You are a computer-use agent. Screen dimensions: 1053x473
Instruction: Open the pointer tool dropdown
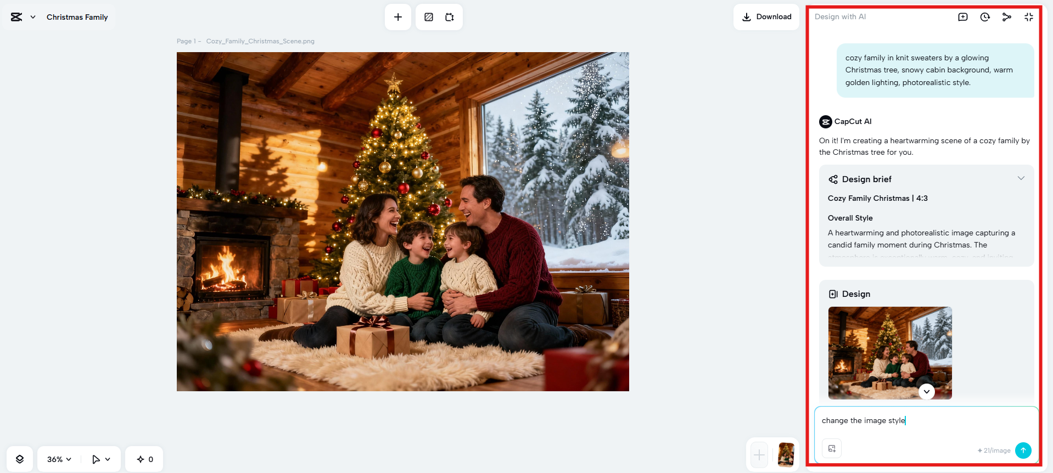[x=101, y=459]
